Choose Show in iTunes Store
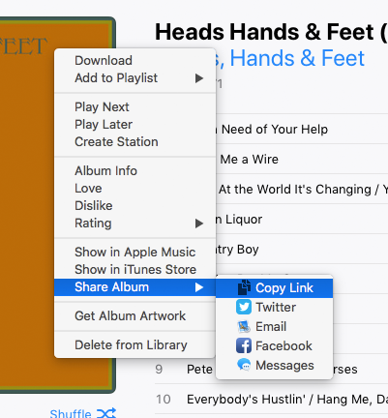The image size is (388, 418). (x=135, y=270)
